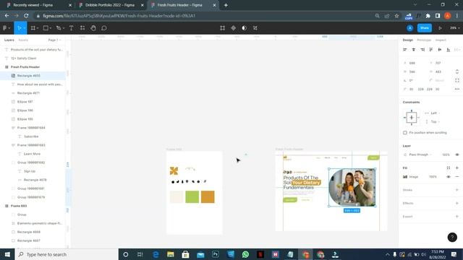This screenshot has height=260, width=463.
Task: Select the orange color rectangle in Frame 683
Action: coord(208,196)
